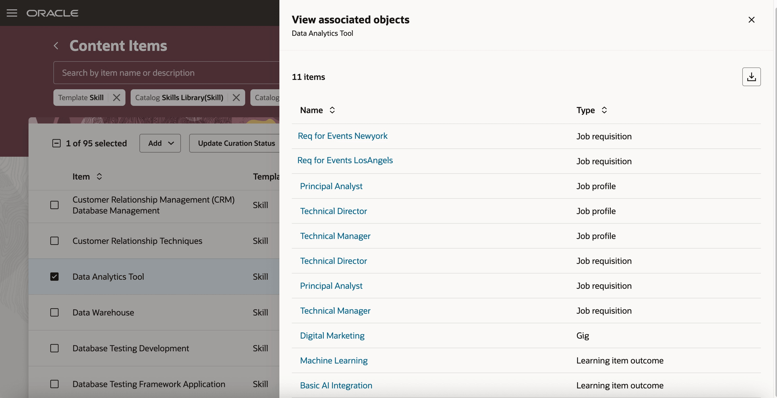Uncheck the Data Analytics Tool checkbox
Screen dimensions: 777x398
click(x=54, y=277)
